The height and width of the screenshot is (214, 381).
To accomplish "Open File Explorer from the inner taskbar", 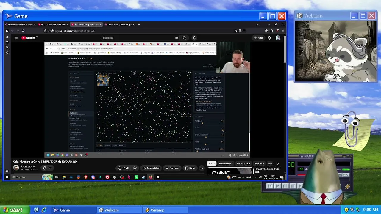I will [64, 177].
